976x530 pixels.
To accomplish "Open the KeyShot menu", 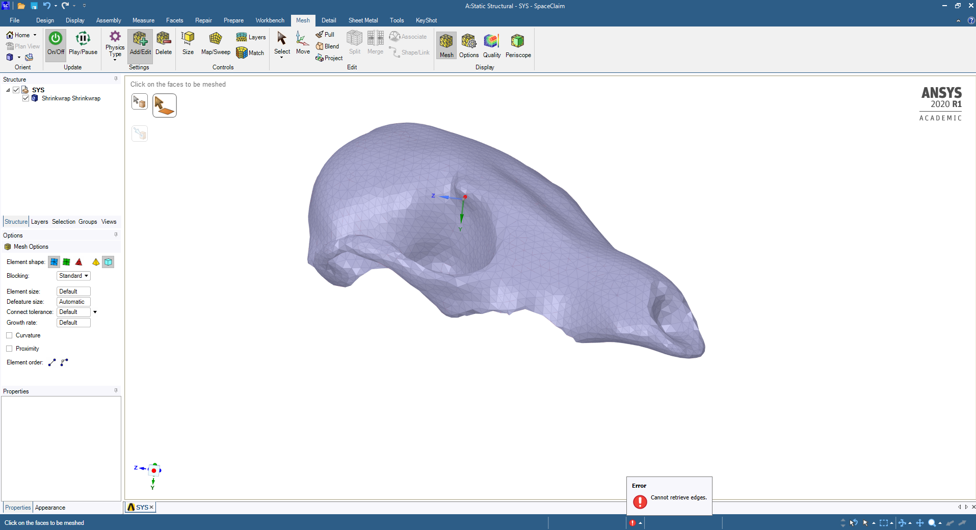I will click(x=426, y=20).
